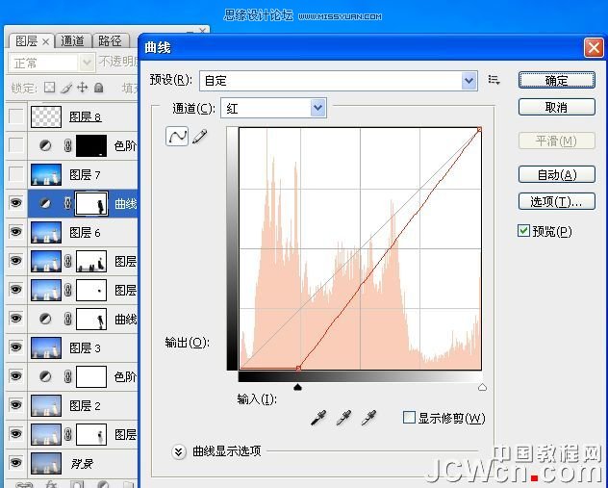
Task: Show 图层 8 via its visibility box
Action: click(16, 116)
